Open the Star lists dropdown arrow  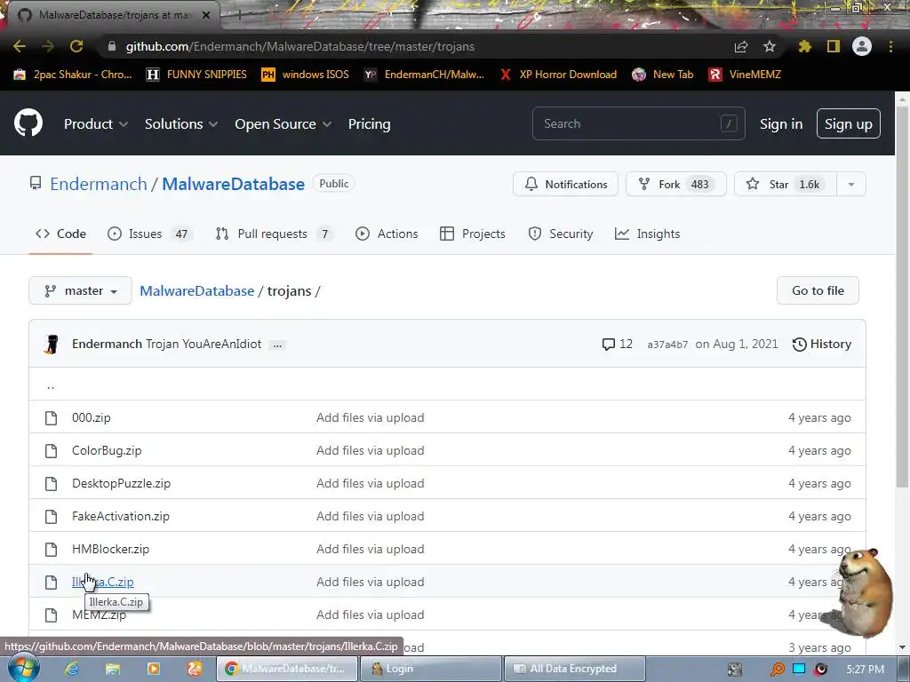point(851,185)
